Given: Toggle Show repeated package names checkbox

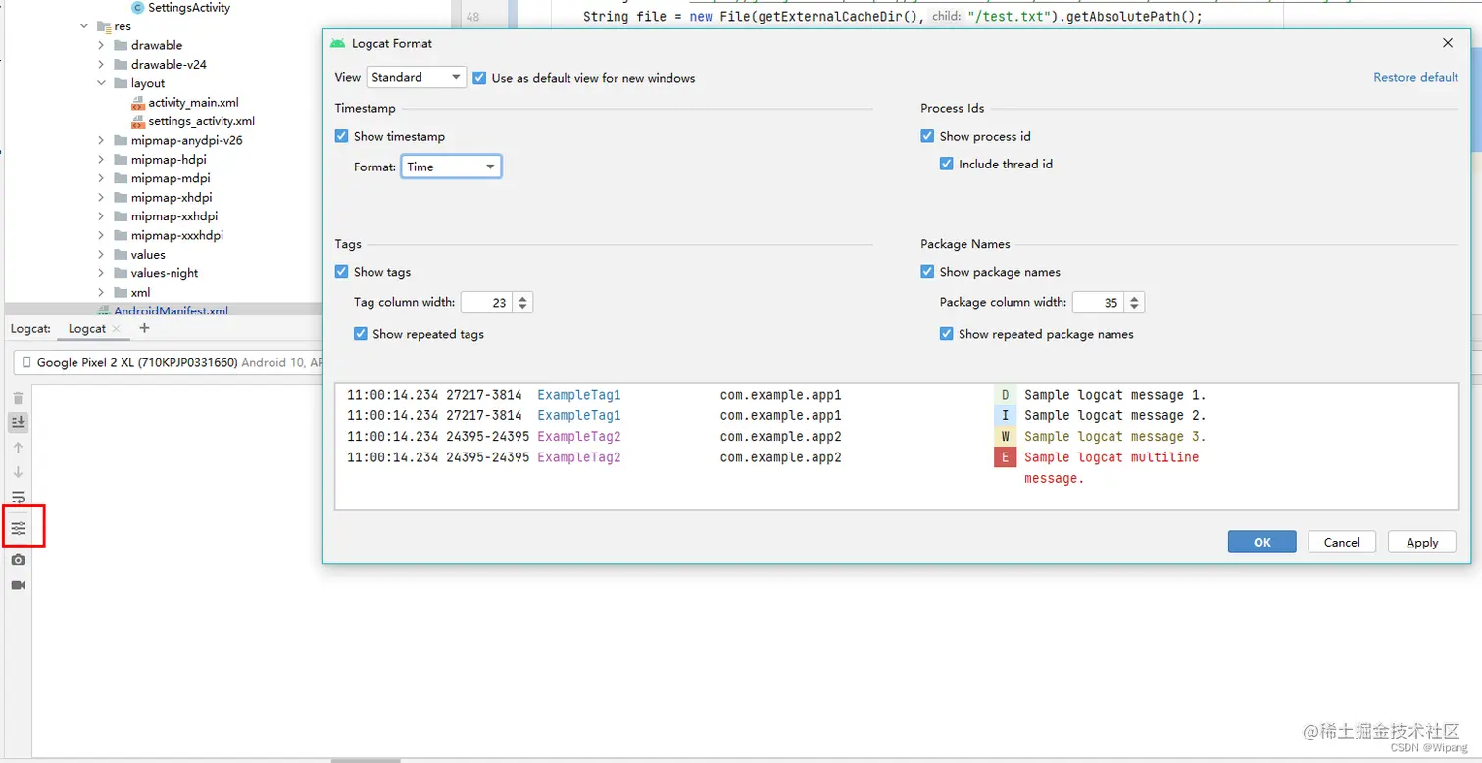Looking at the screenshot, I should tap(946, 334).
